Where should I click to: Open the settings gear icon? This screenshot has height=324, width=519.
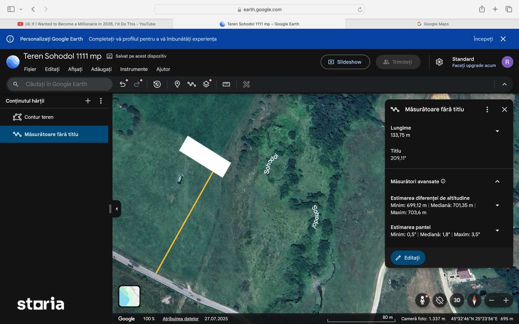pos(439,62)
